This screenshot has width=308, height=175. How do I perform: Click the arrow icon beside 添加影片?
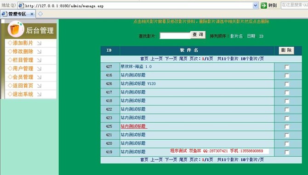pyautogui.click(x=39, y=43)
